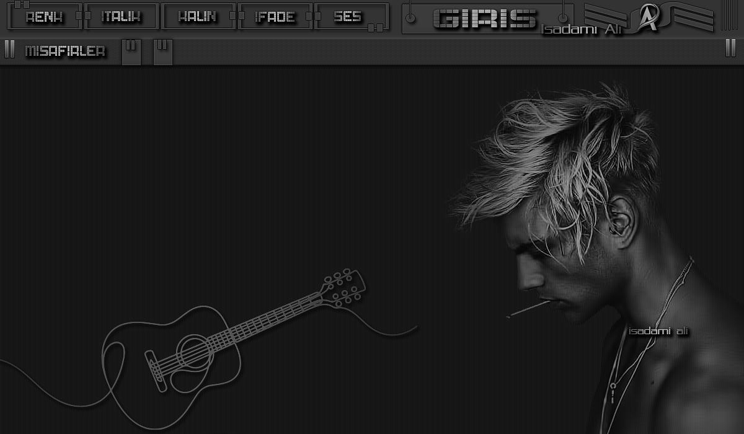Viewport: 744px width, 434px height.
Task: Open the first small tab after MISAFIRLER
Action: pos(131,52)
